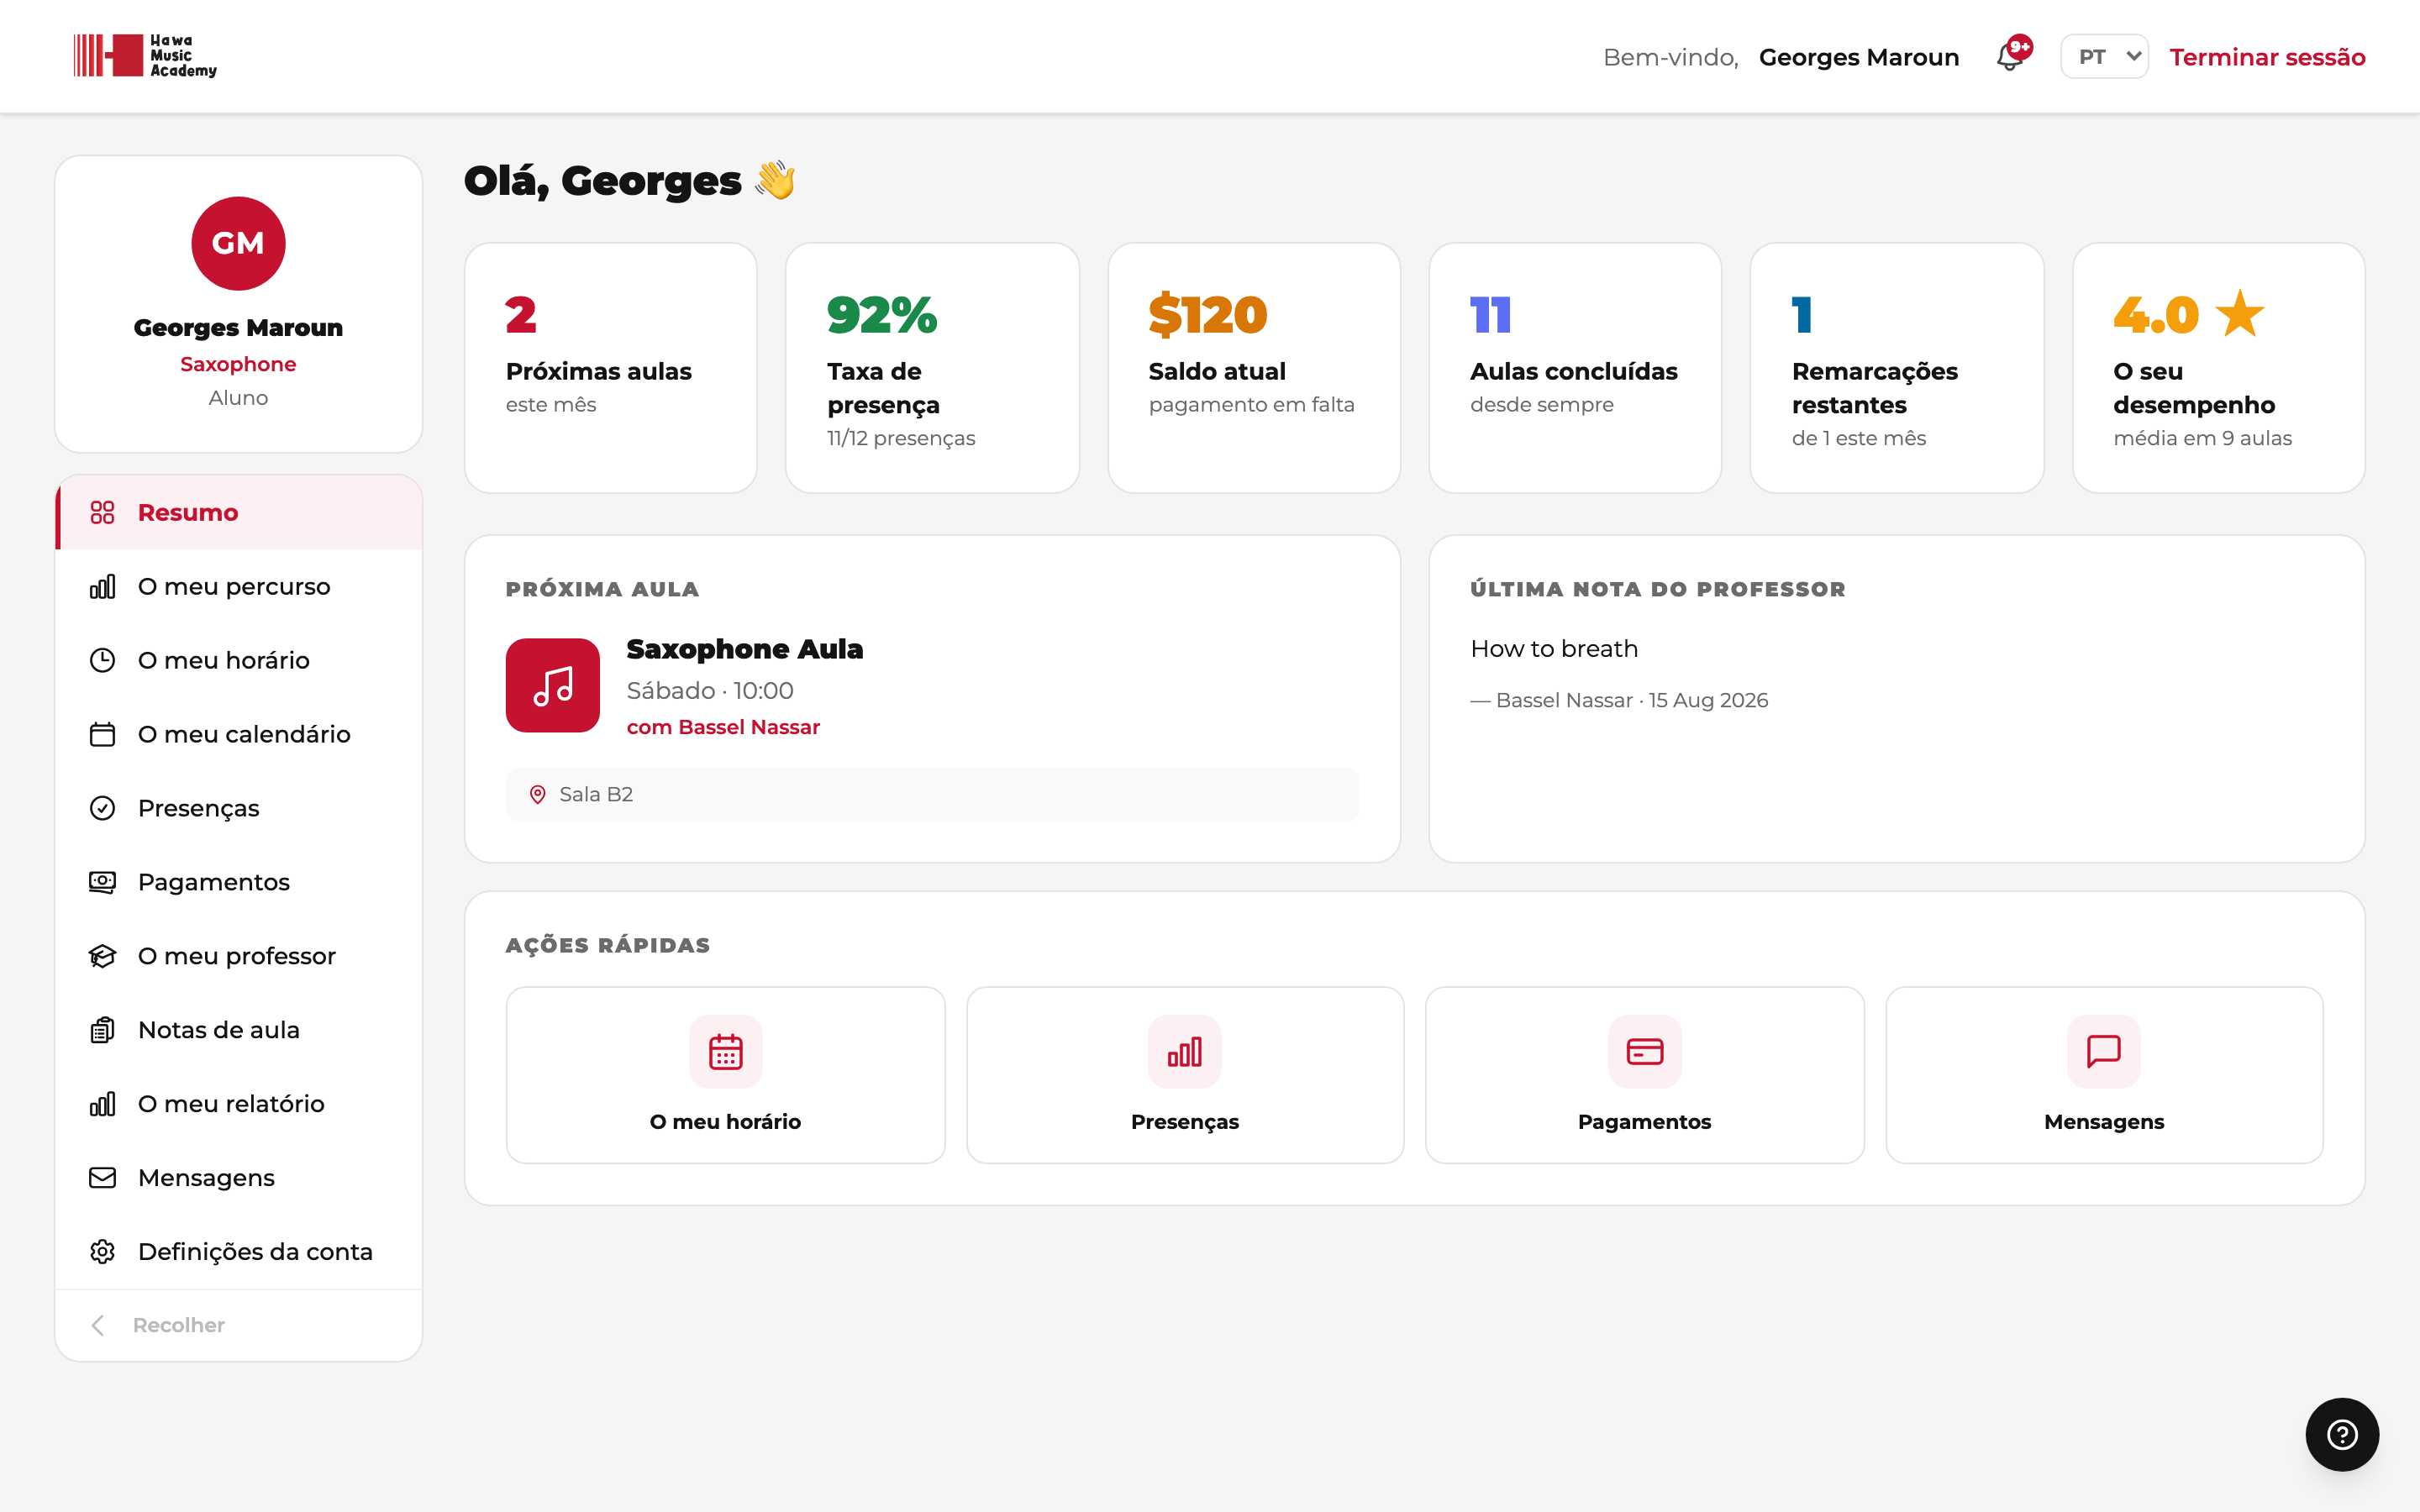Click Georges Maroun name in header
This screenshot has height=1512, width=2420.
point(1858,57)
